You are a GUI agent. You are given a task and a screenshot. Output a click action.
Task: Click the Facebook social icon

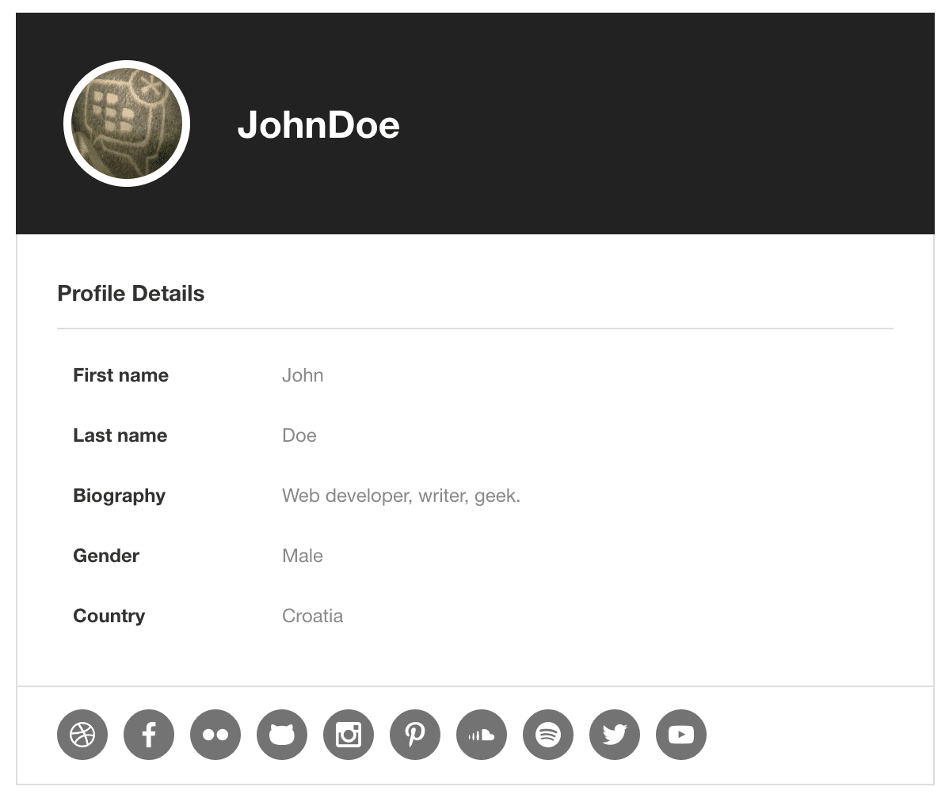coord(149,735)
